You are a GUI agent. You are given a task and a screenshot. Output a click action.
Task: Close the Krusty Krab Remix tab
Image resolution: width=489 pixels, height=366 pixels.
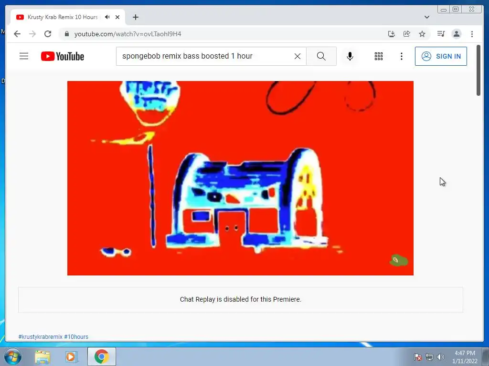coord(117,17)
